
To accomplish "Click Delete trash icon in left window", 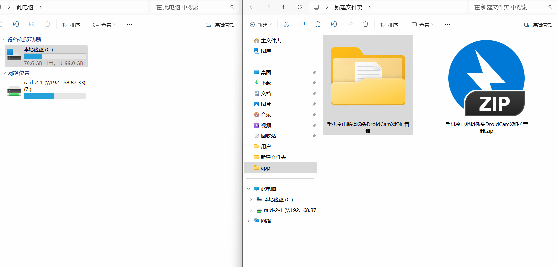I will (x=48, y=24).
